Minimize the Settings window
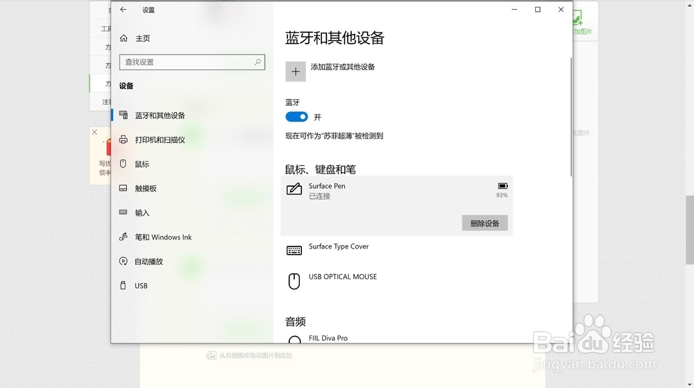This screenshot has width=694, height=388. pyautogui.click(x=514, y=9)
